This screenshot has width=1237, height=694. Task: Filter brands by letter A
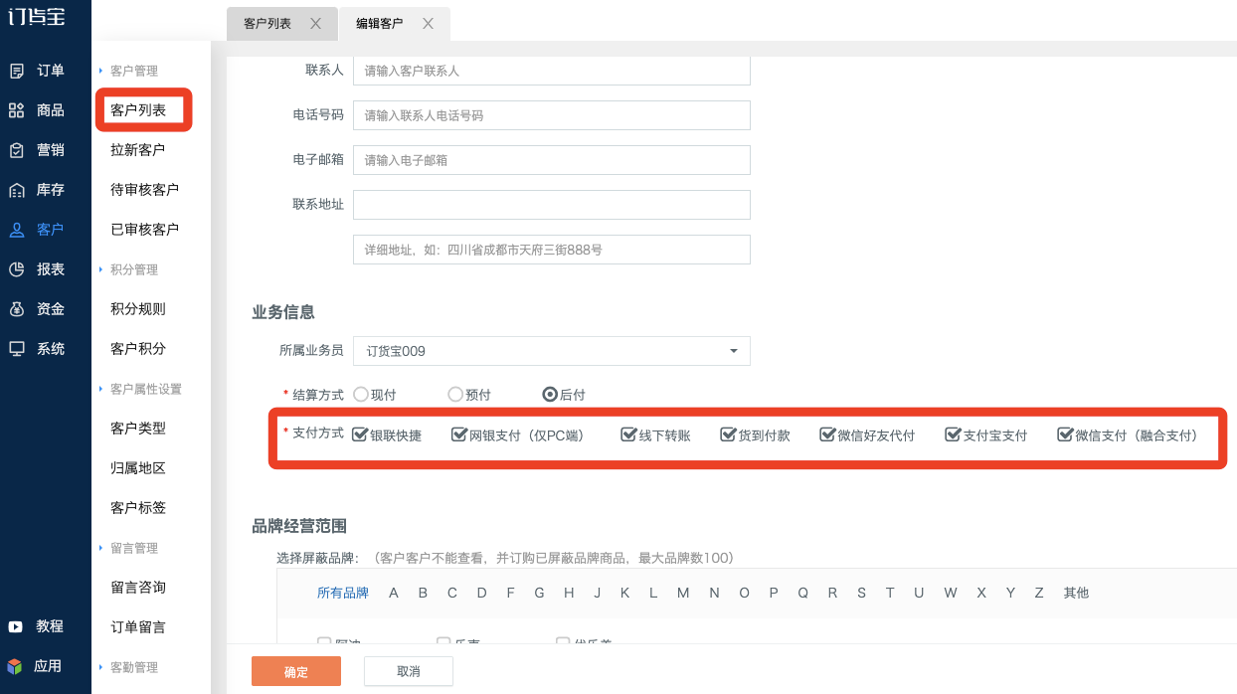pyautogui.click(x=394, y=593)
